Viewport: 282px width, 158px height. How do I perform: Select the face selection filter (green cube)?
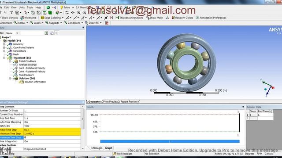45,13
